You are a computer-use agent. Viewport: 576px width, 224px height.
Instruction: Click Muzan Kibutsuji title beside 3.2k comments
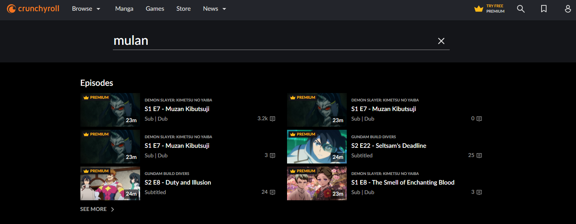pos(177,109)
